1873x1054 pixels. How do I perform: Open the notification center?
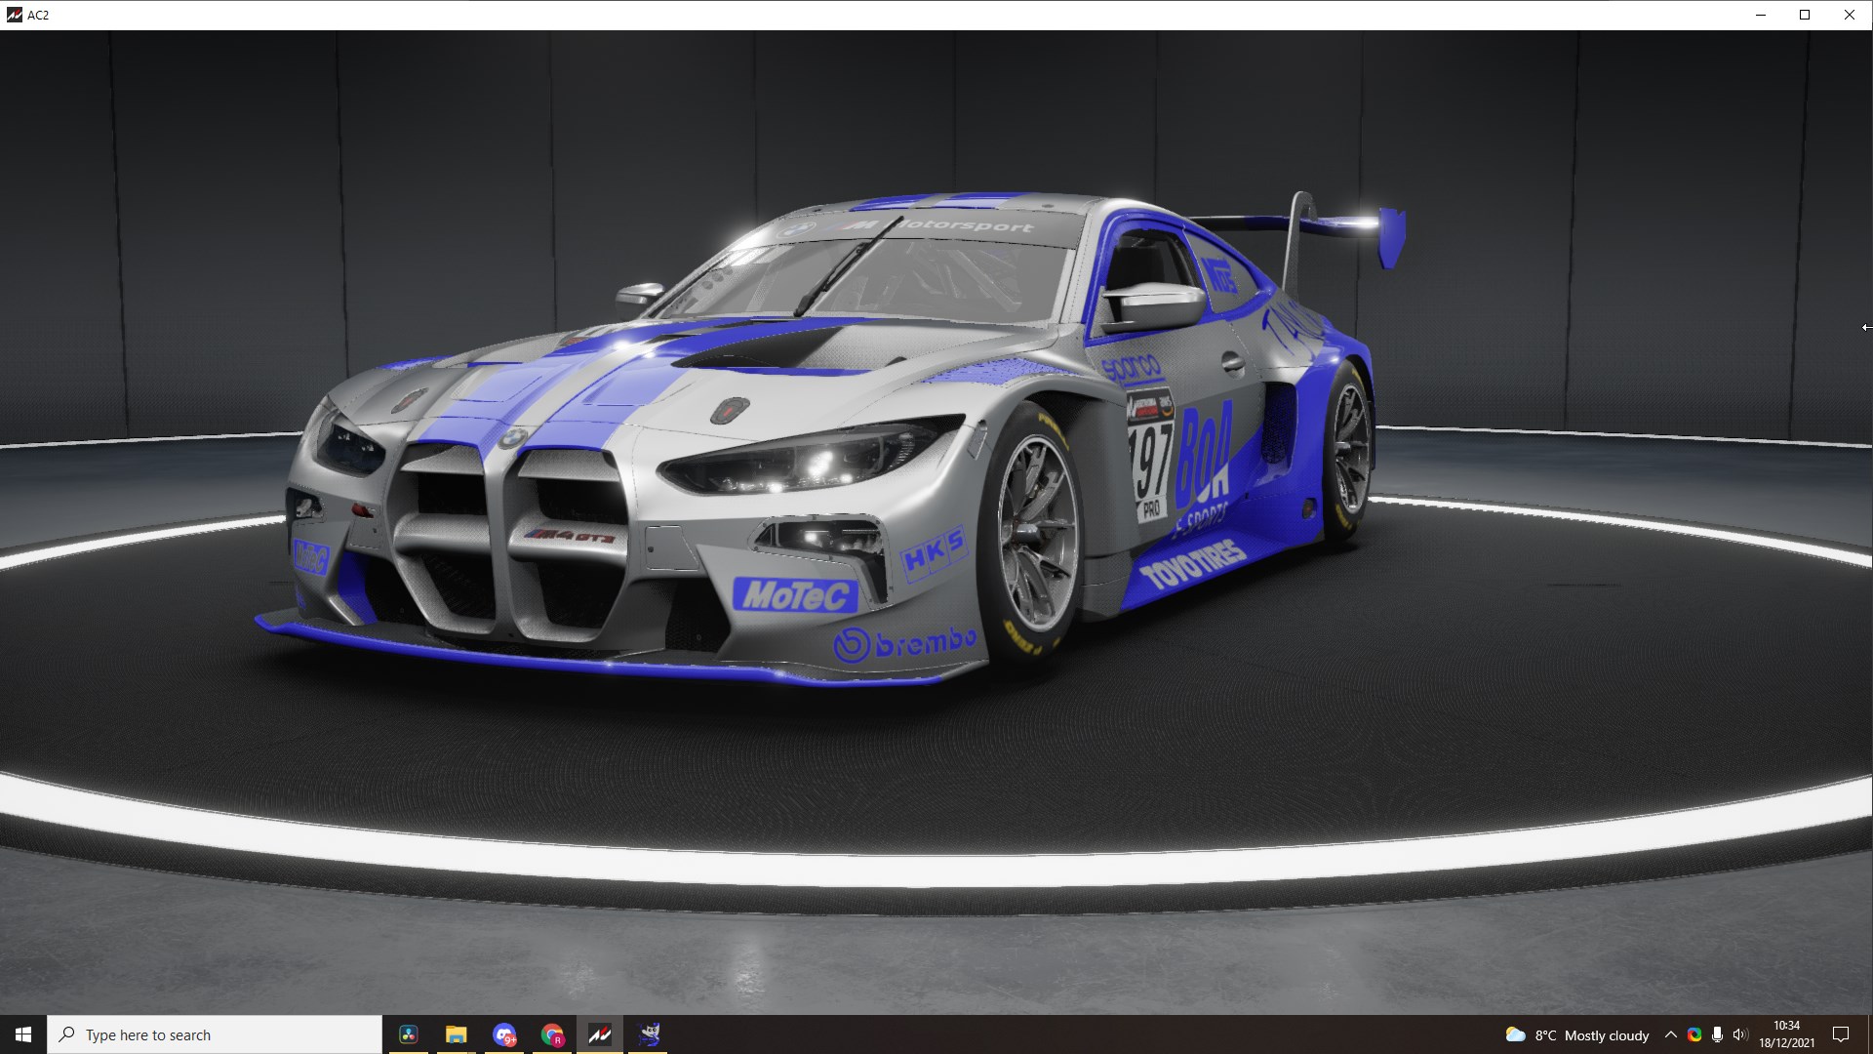pos(1841,1034)
